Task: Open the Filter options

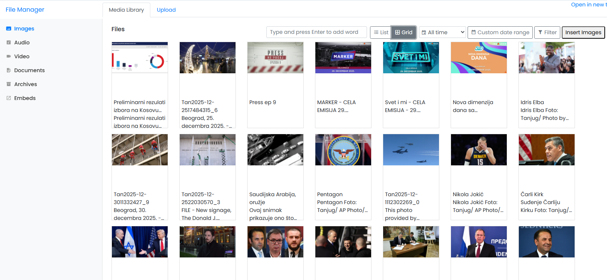Action: [547, 32]
